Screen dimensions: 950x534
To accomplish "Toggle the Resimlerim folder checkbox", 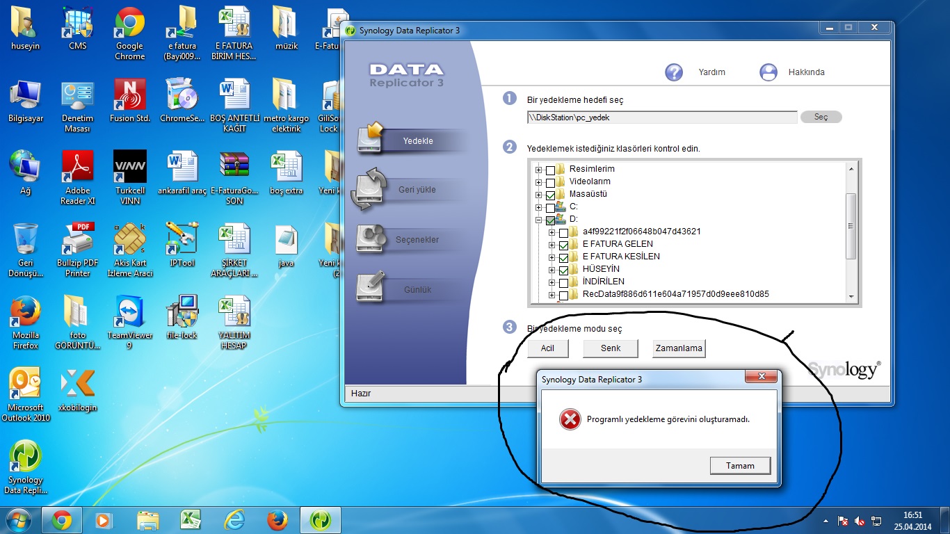I will click(551, 170).
